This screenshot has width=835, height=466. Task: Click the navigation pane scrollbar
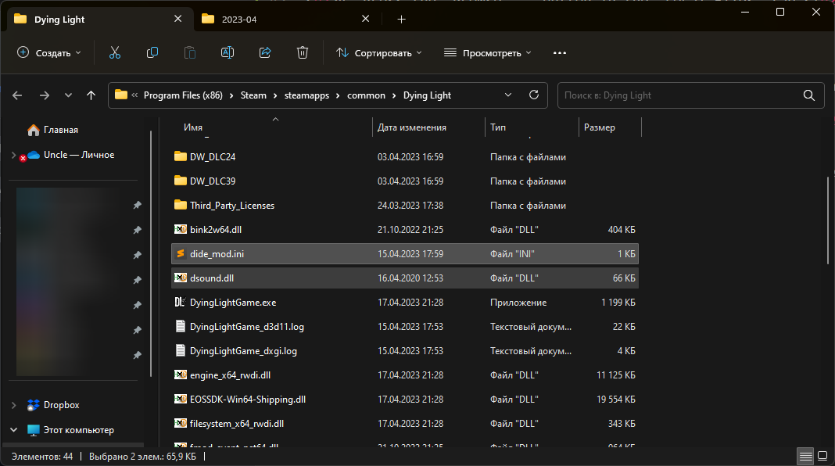tap(151, 254)
